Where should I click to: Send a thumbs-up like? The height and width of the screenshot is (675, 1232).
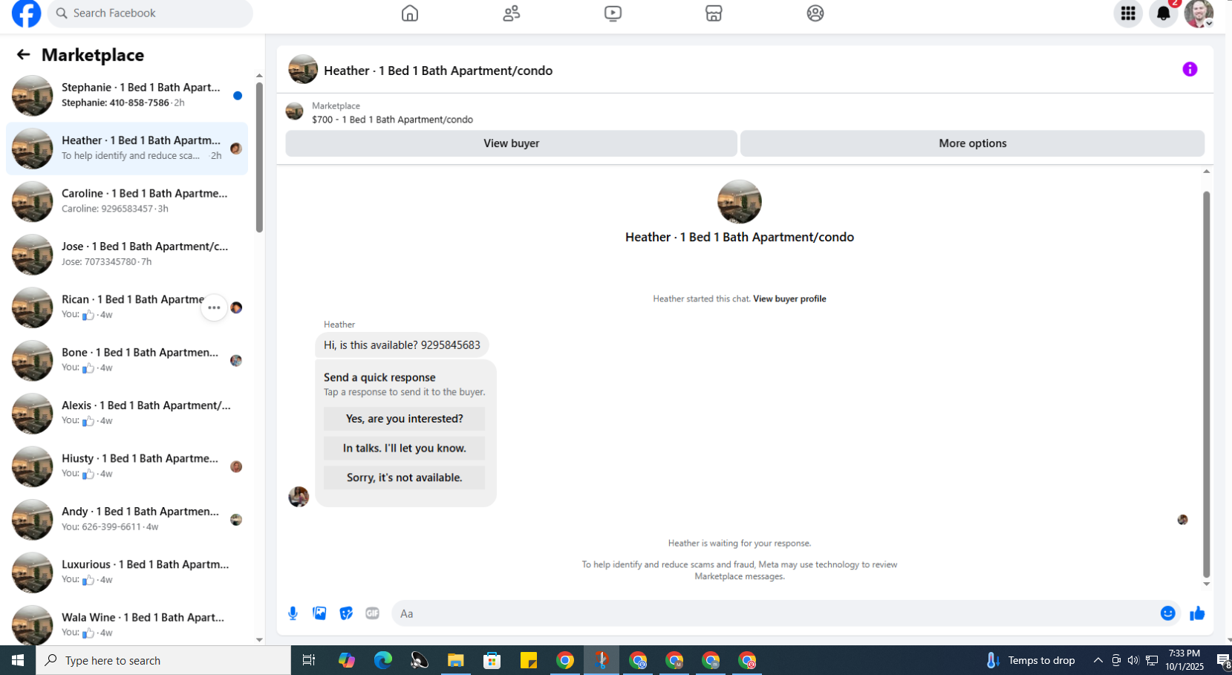point(1197,613)
